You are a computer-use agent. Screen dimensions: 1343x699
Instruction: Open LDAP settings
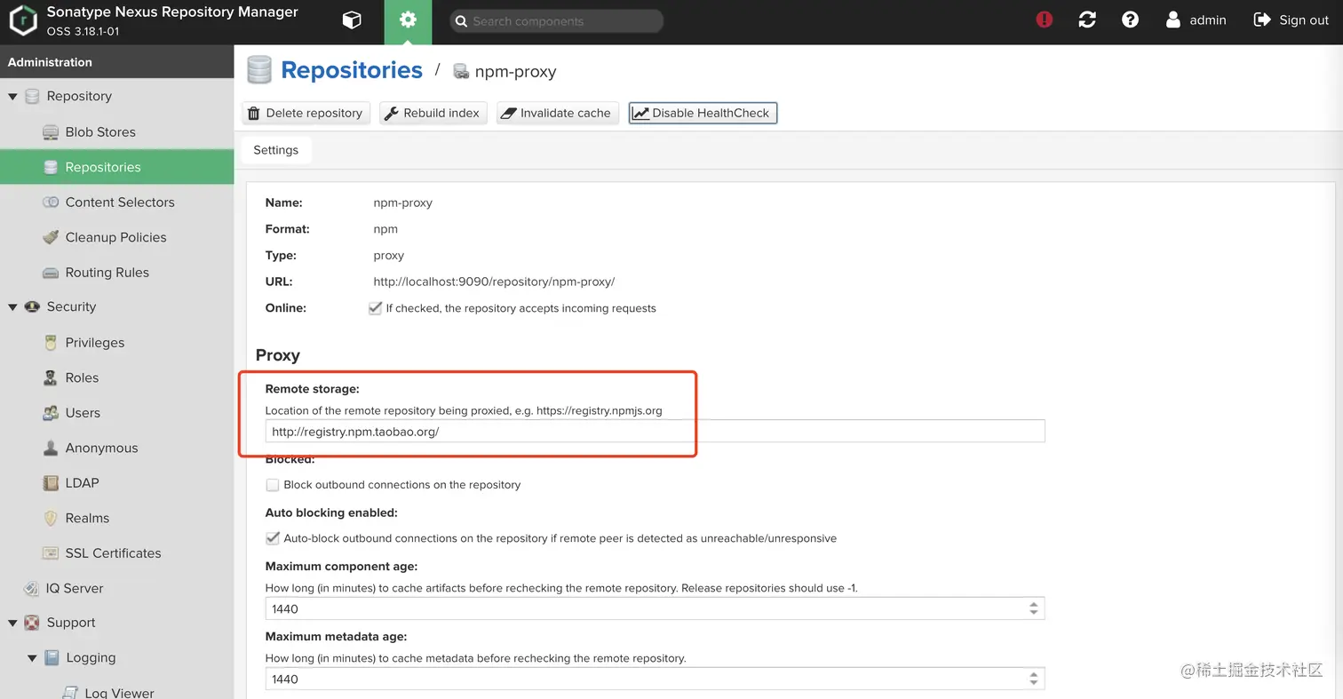click(x=82, y=483)
